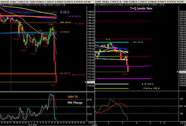The height and width of the screenshot is (126, 186).
Task: Click the white arrow beside the OP level
Action: [x=143, y=84]
